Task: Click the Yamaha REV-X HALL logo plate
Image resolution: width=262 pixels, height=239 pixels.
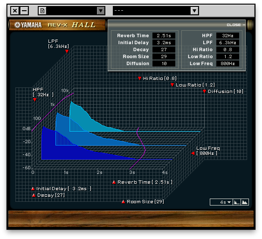Action: pyautogui.click(x=57, y=25)
